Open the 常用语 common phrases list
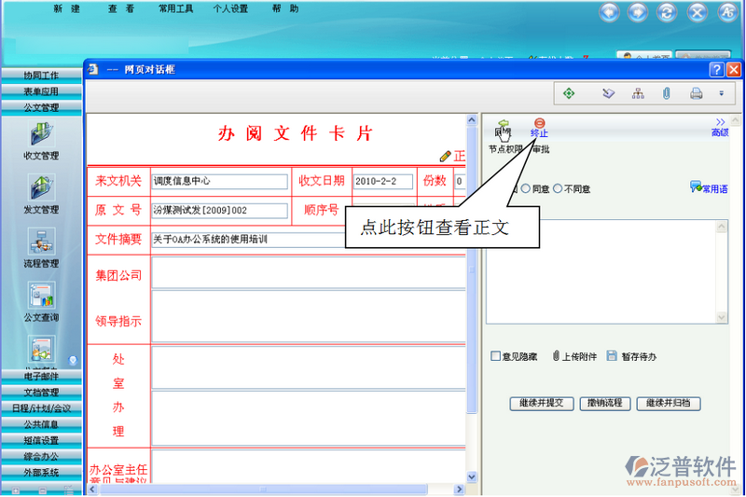Image resolution: width=746 pixels, height=497 pixels. 709,187
